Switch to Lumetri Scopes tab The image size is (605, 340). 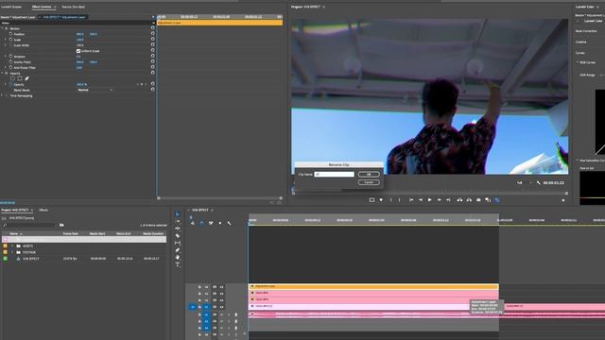pyautogui.click(x=11, y=7)
